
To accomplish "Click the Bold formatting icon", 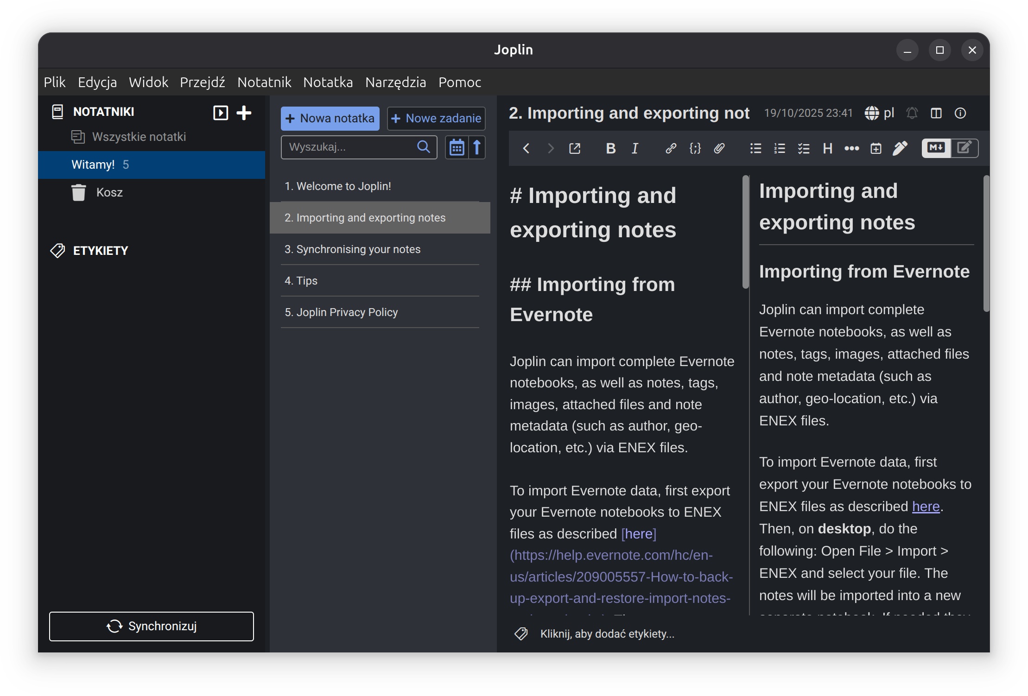I will (610, 148).
